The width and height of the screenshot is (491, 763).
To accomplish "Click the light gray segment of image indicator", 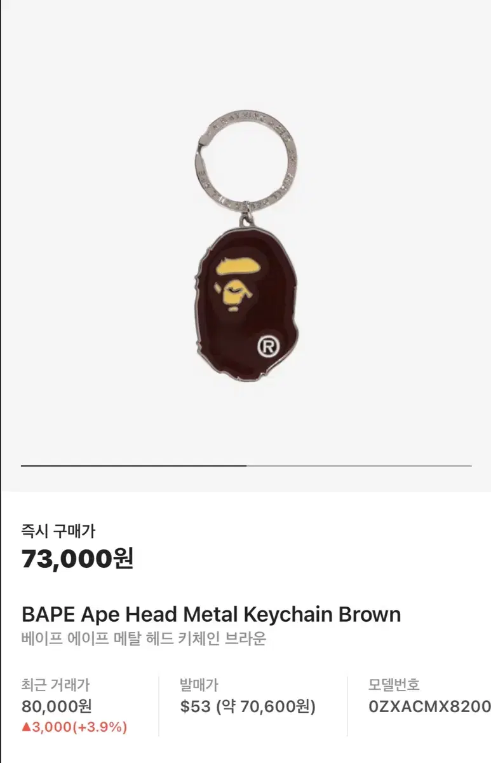I will tap(359, 465).
